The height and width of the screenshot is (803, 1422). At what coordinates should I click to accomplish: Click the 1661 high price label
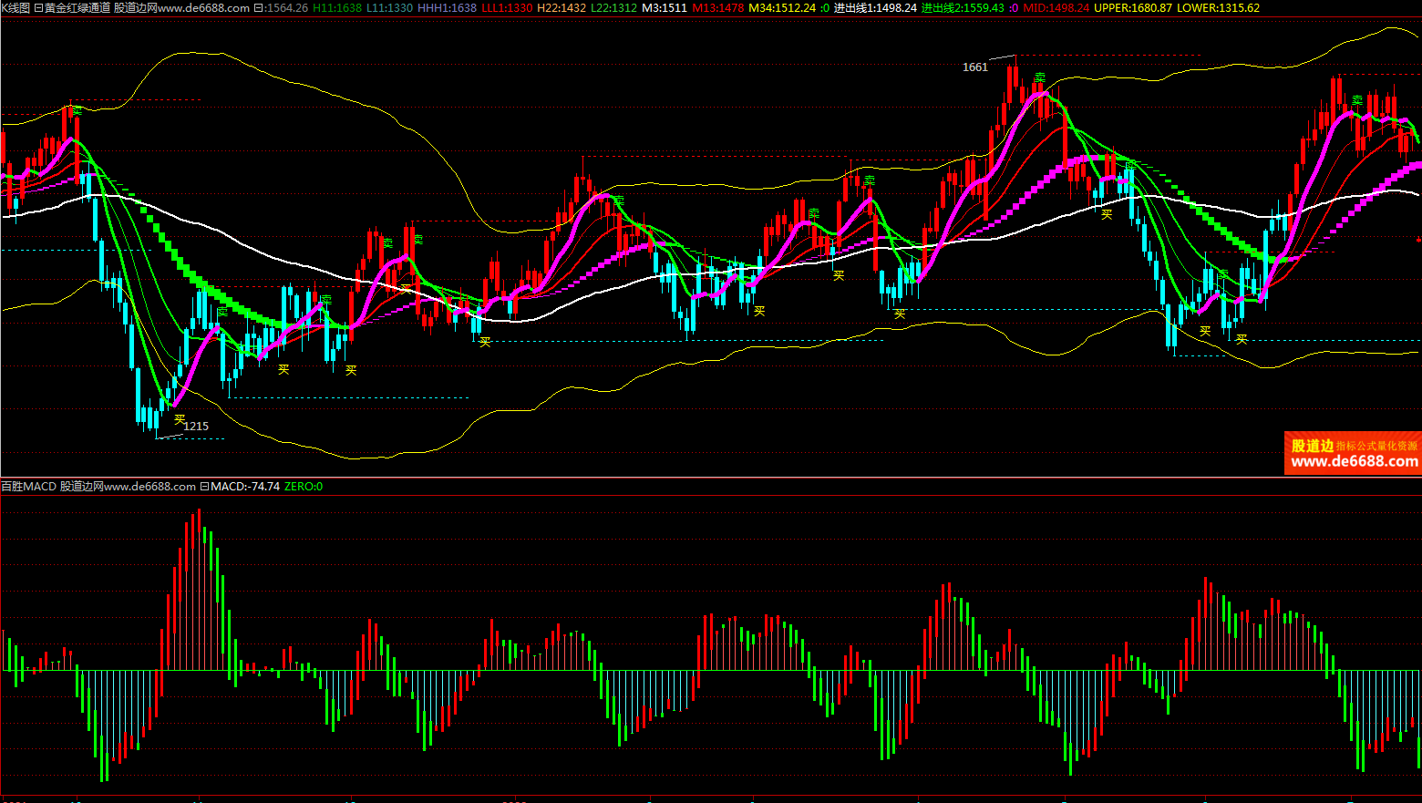click(974, 67)
